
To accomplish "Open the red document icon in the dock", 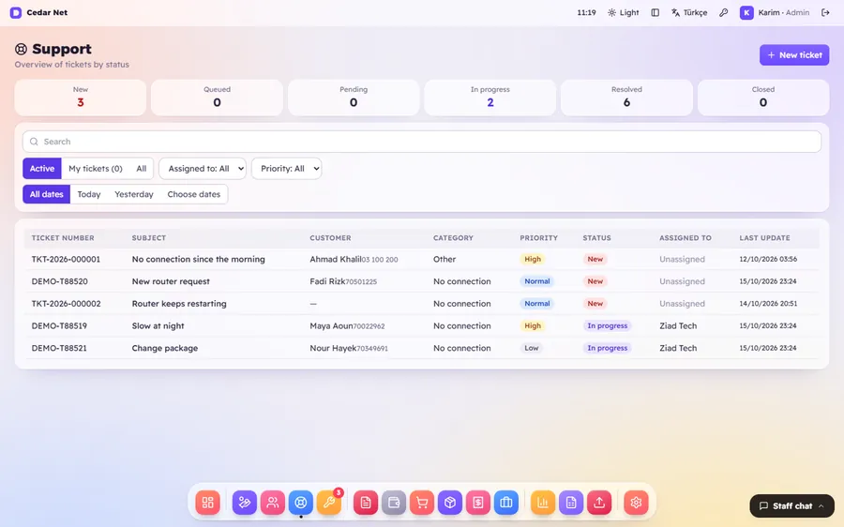I will click(x=366, y=503).
